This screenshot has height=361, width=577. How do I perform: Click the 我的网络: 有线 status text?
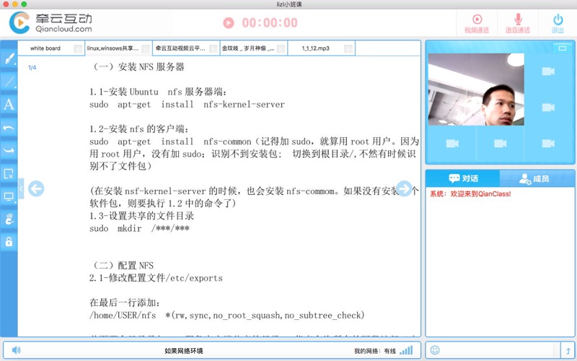pyautogui.click(x=375, y=351)
